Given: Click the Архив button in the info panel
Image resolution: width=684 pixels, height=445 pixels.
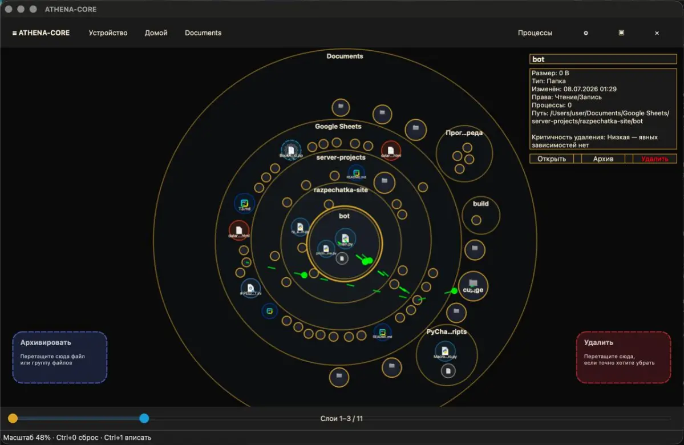Looking at the screenshot, I should pos(603,159).
